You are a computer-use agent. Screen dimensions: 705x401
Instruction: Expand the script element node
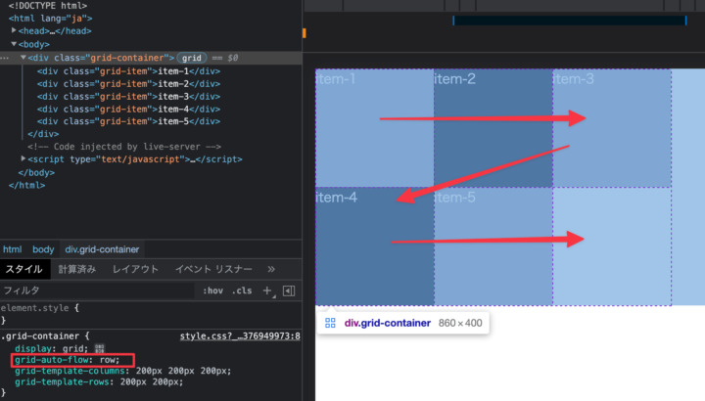pyautogui.click(x=23, y=158)
